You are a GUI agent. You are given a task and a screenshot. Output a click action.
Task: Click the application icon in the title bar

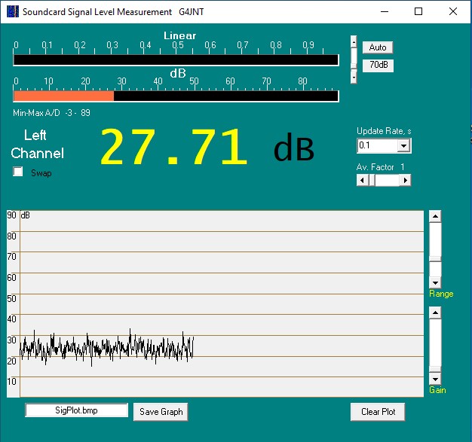click(12, 12)
